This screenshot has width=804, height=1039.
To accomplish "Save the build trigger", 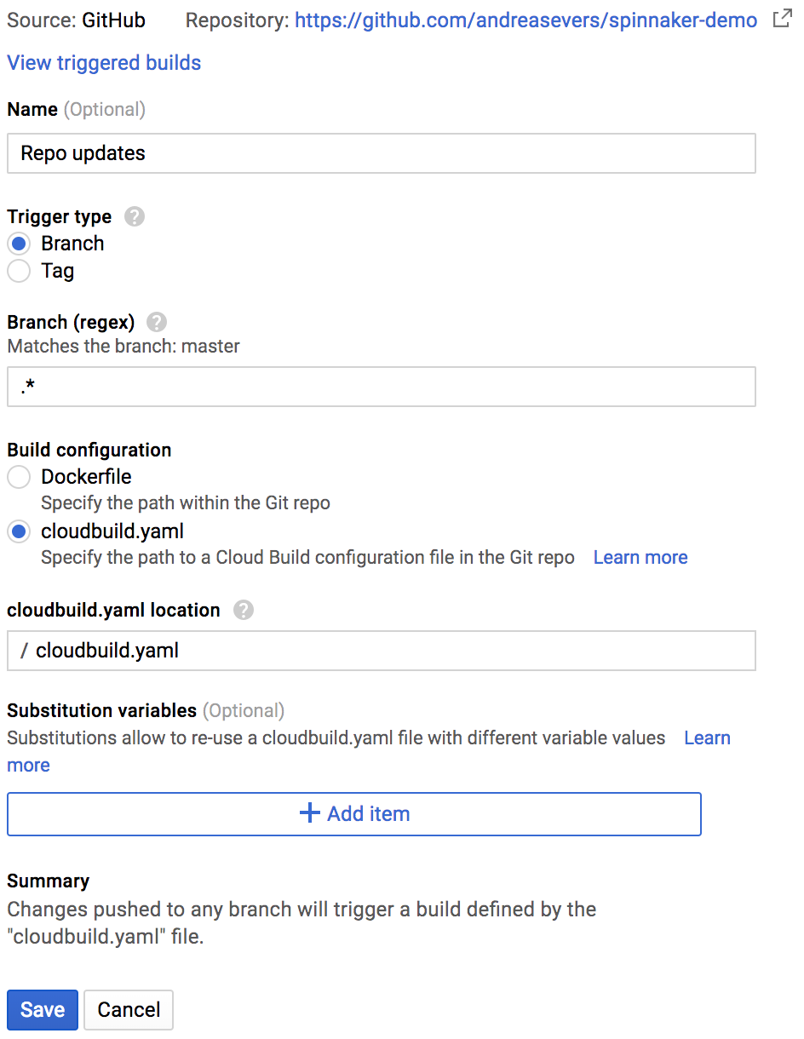I will 43,1010.
